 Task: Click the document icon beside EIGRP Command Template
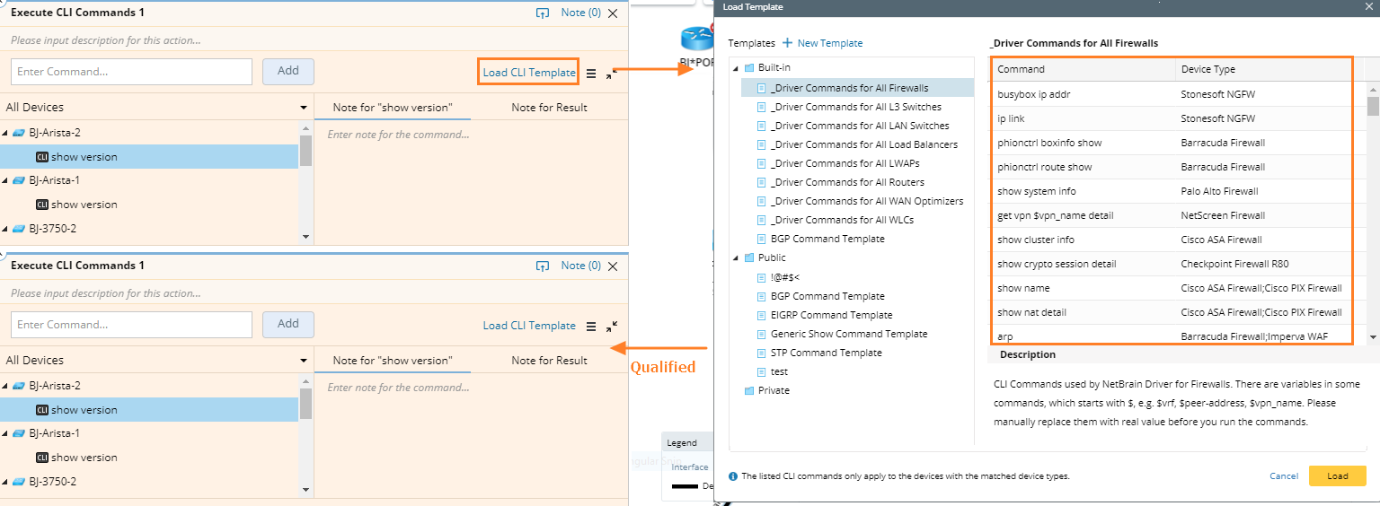coord(761,315)
